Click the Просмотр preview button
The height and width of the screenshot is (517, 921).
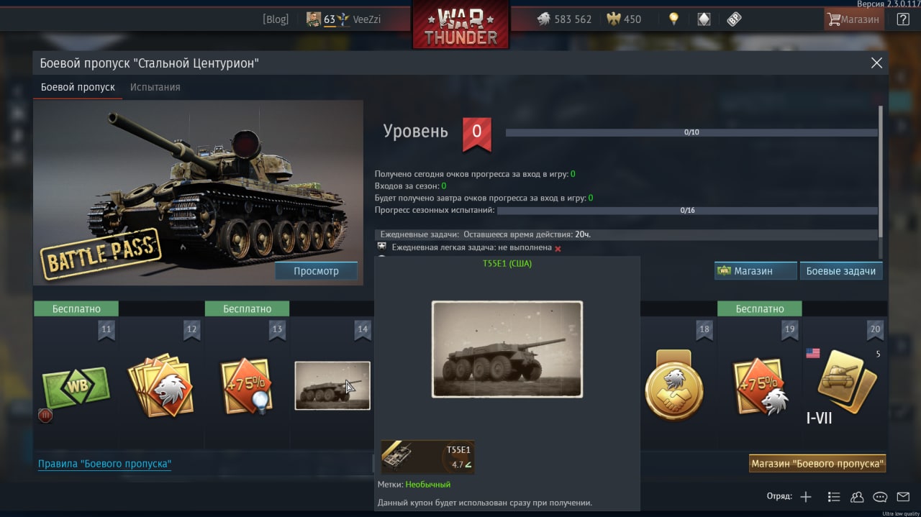click(x=316, y=271)
